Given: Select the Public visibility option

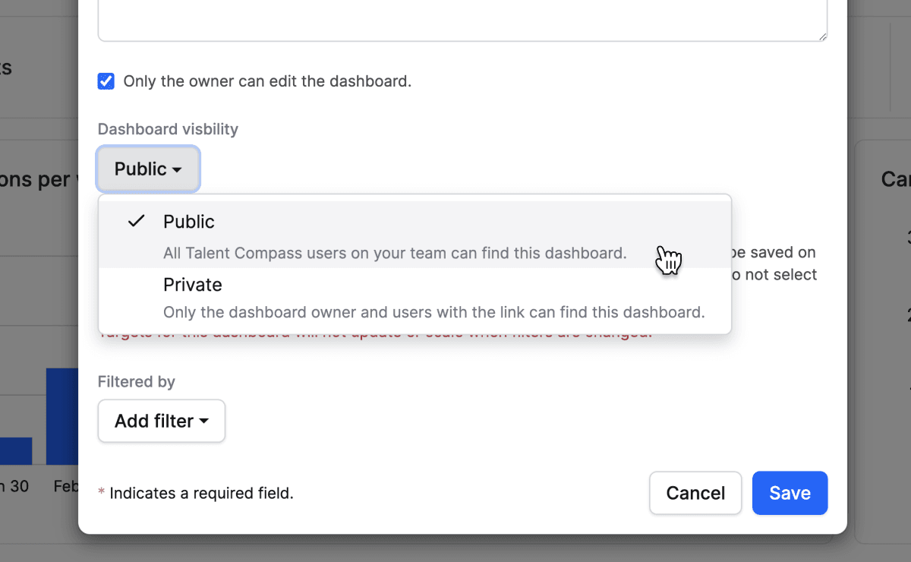Looking at the screenshot, I should coord(189,222).
